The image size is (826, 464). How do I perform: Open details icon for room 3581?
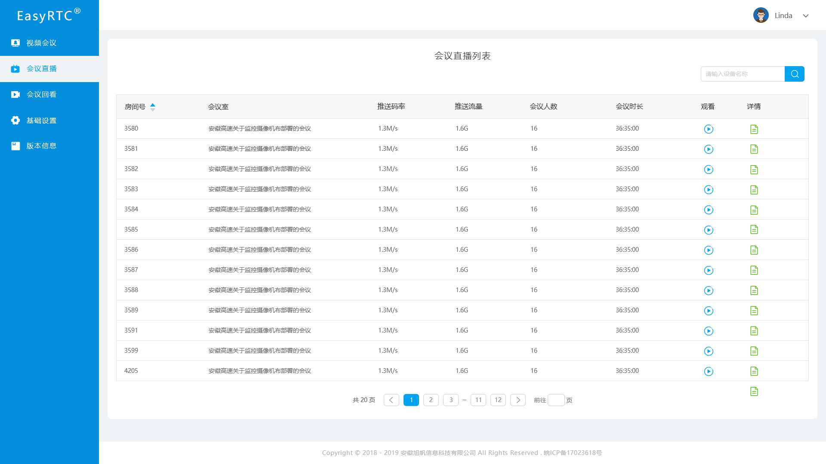(x=754, y=149)
